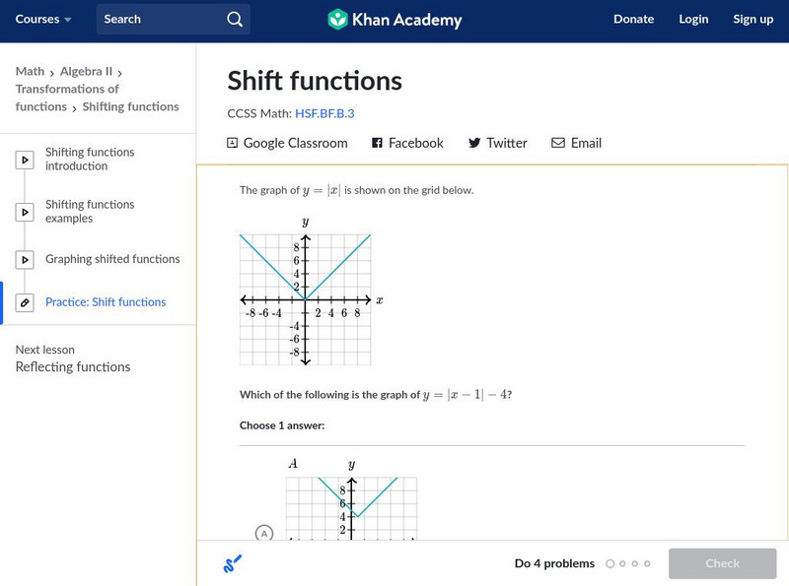Click the Twitter bird icon
The image size is (789, 586).
pyautogui.click(x=474, y=143)
